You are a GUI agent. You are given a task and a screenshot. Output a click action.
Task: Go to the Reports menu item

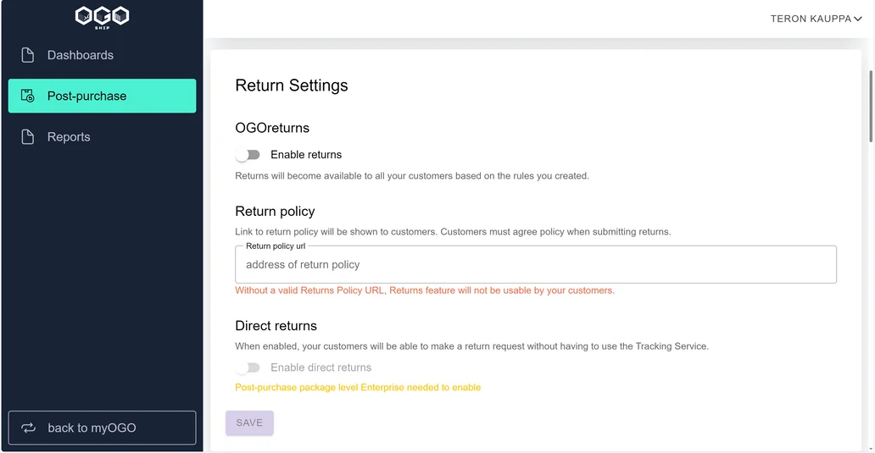pyautogui.click(x=102, y=137)
